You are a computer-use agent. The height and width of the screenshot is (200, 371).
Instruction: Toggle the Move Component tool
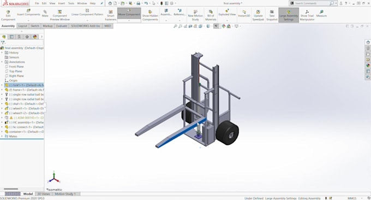(129, 13)
